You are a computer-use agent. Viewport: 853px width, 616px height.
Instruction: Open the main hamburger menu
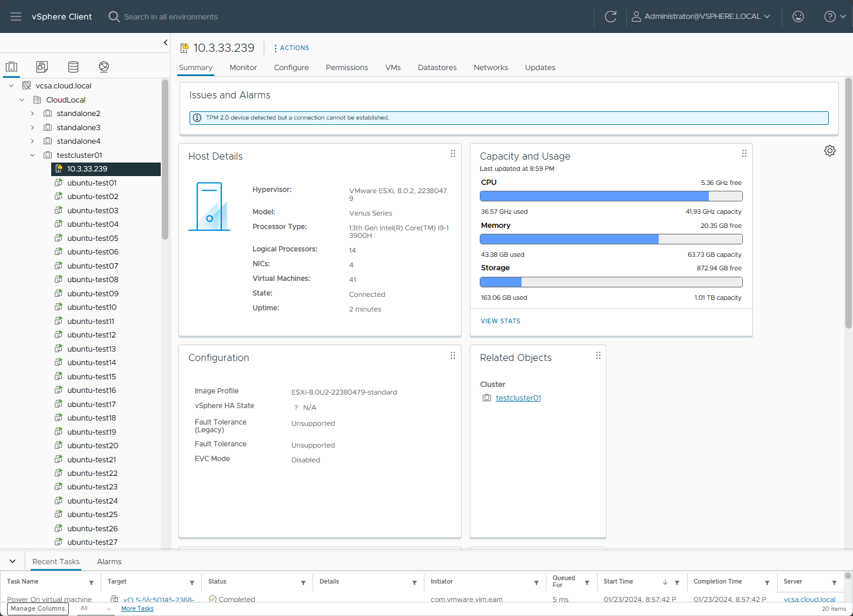tap(16, 16)
